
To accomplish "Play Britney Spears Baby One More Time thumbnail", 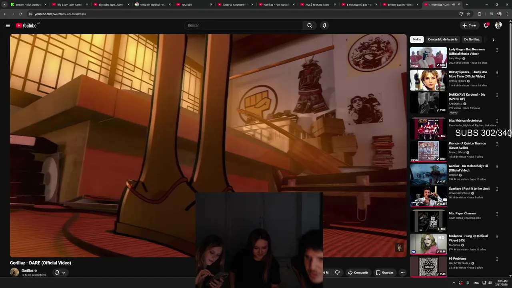I will pos(428,80).
